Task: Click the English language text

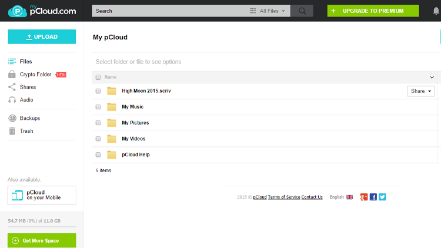Action: coord(336,197)
